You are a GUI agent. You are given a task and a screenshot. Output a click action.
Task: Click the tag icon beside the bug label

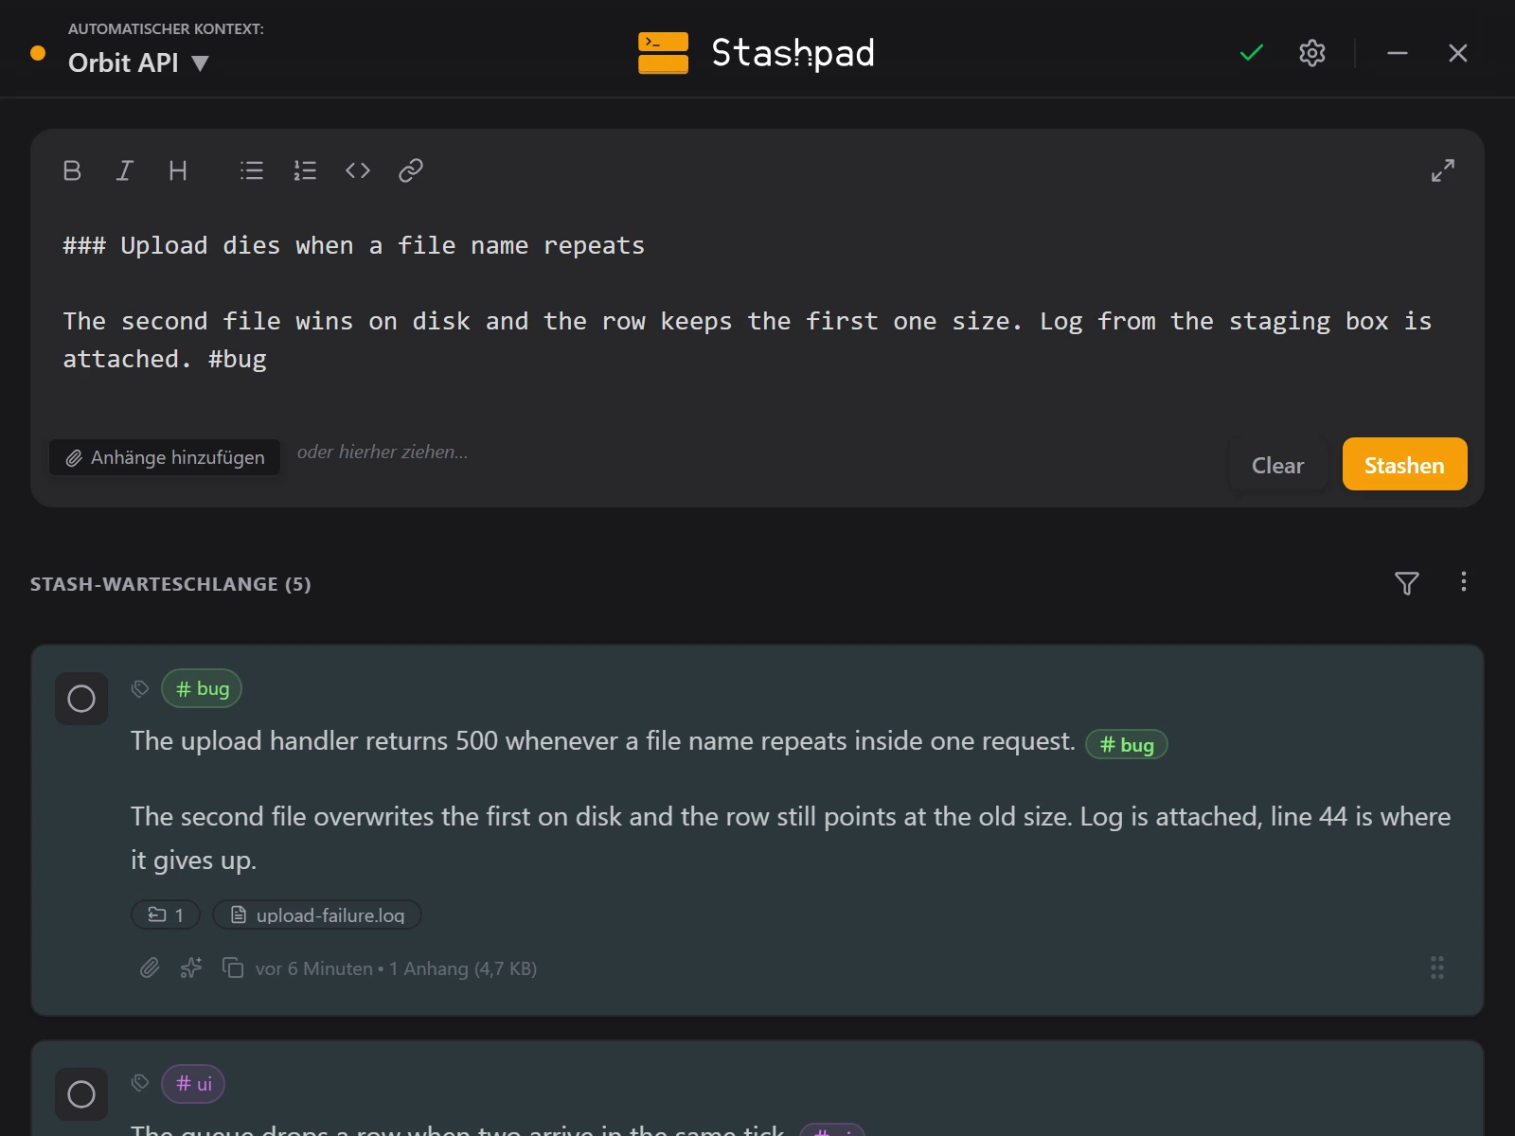(140, 688)
